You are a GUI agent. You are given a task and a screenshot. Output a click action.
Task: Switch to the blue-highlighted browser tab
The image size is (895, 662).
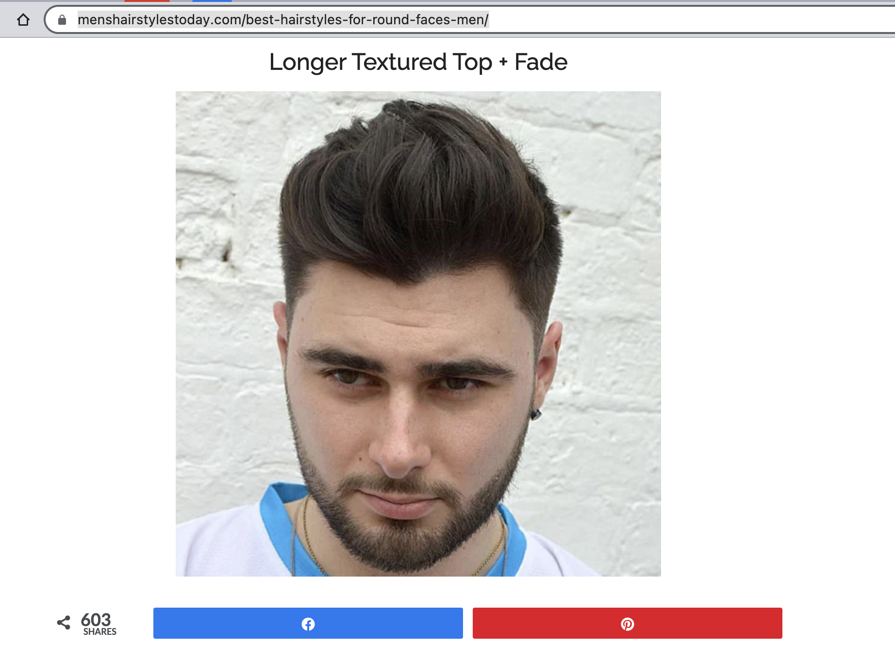pos(212,1)
